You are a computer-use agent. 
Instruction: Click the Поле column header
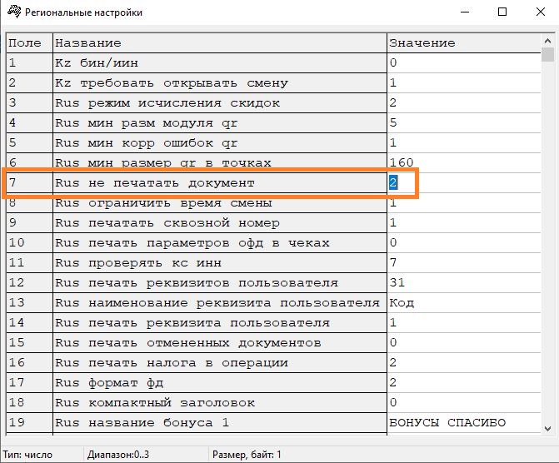click(x=30, y=43)
